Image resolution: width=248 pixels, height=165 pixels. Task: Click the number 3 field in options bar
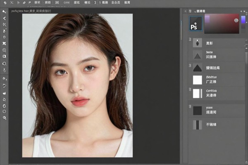click(95, 2)
